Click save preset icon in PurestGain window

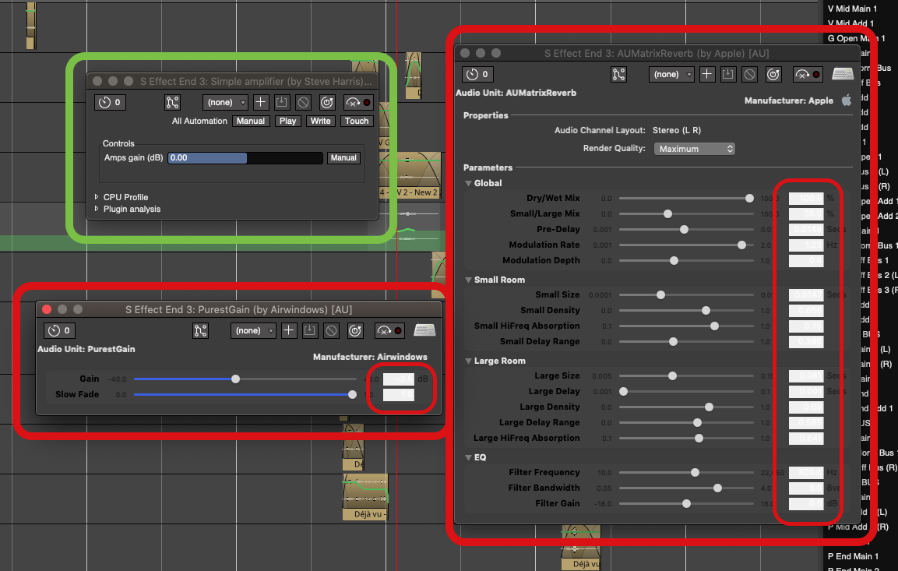tap(310, 331)
